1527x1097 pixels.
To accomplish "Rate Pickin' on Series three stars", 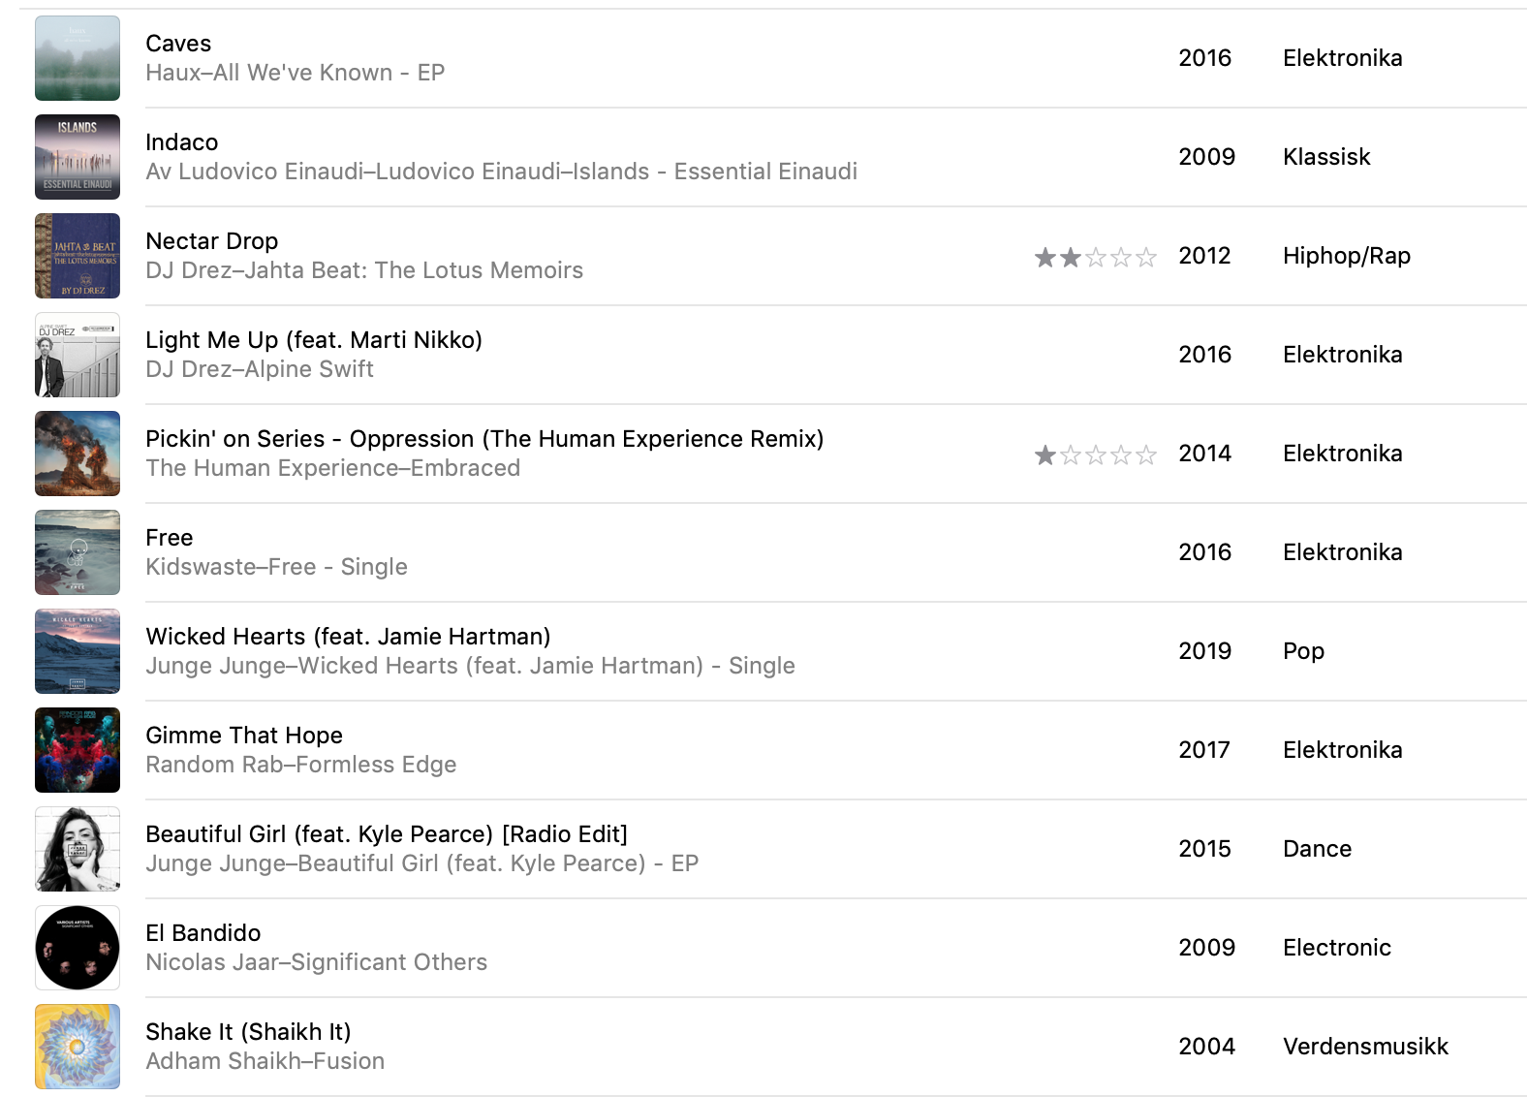I will pyautogui.click(x=1096, y=454).
